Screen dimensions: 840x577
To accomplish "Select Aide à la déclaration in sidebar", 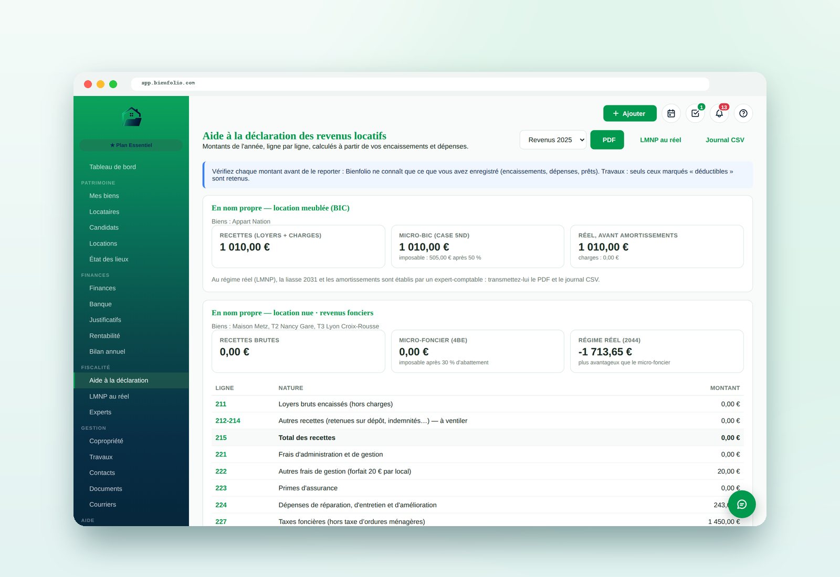I will 131,380.
